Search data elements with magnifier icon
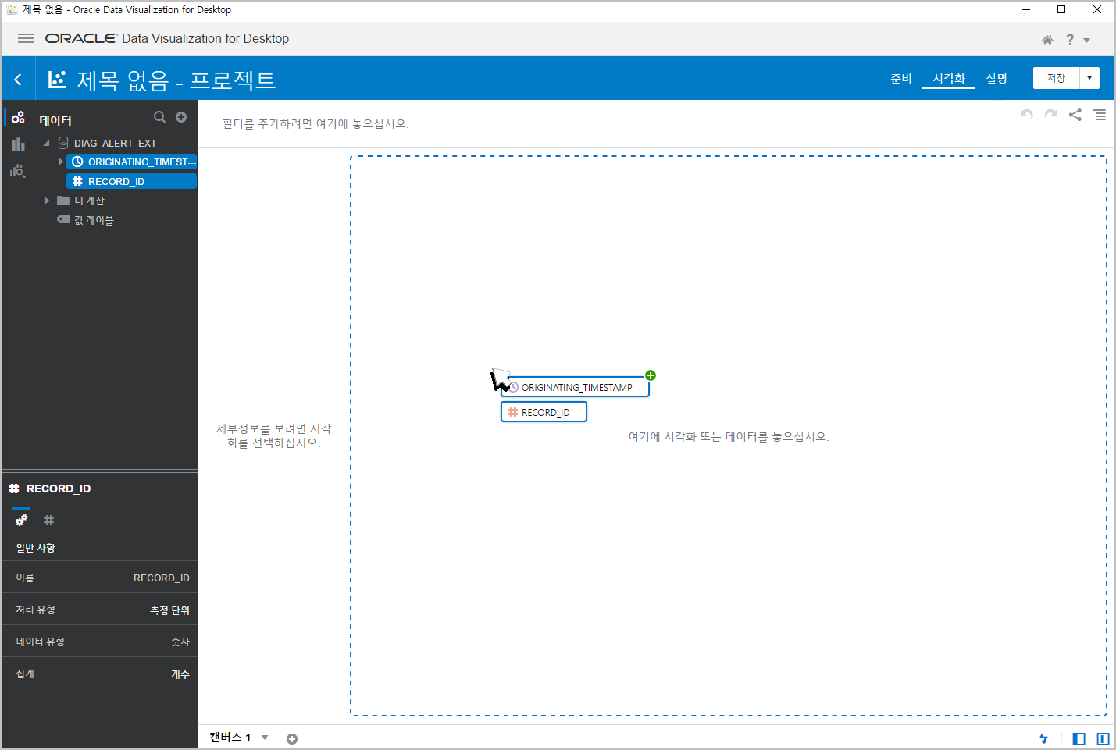This screenshot has height=750, width=1116. 160,117
